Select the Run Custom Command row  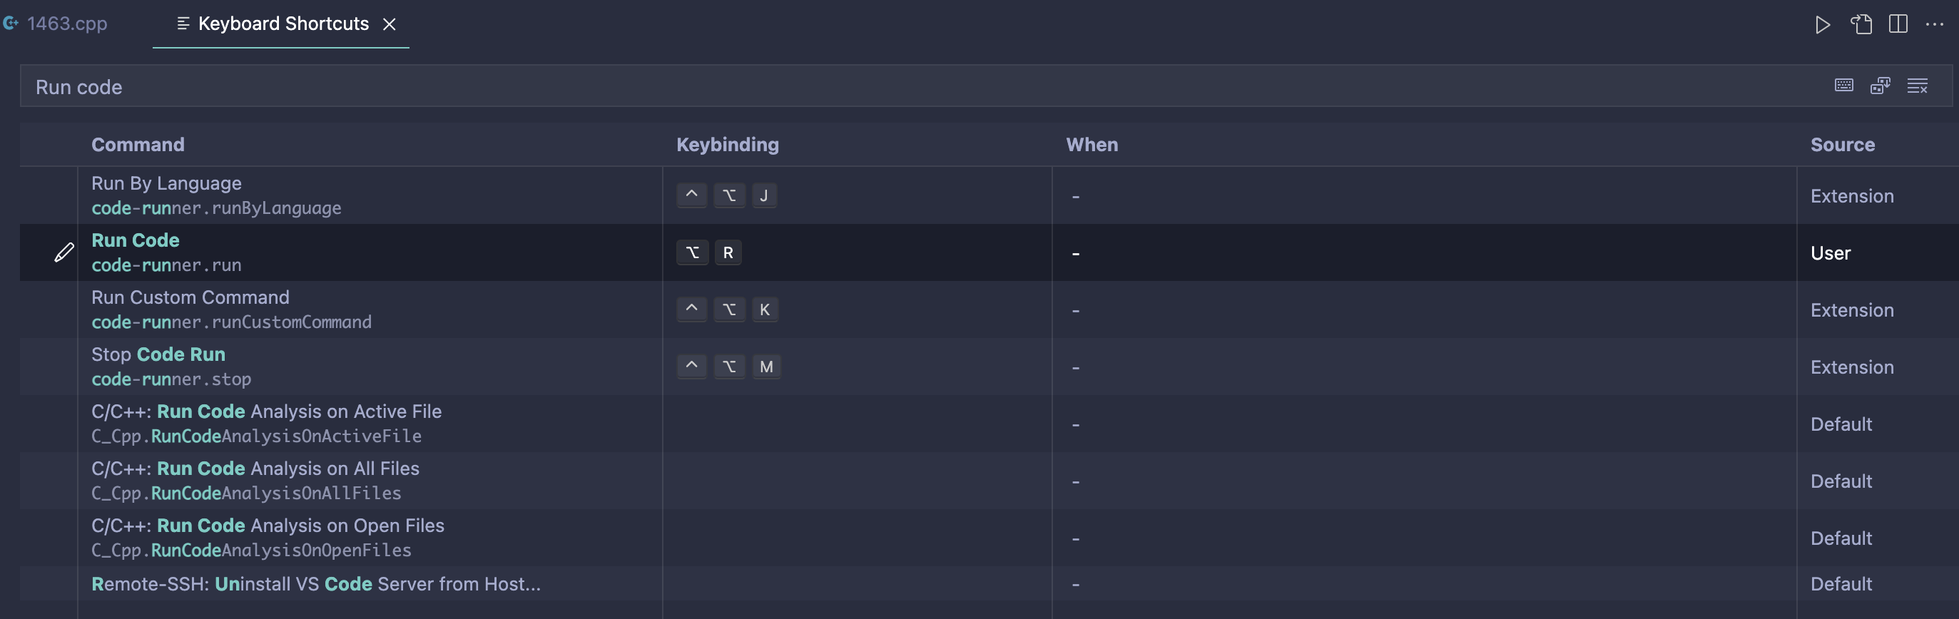point(989,309)
